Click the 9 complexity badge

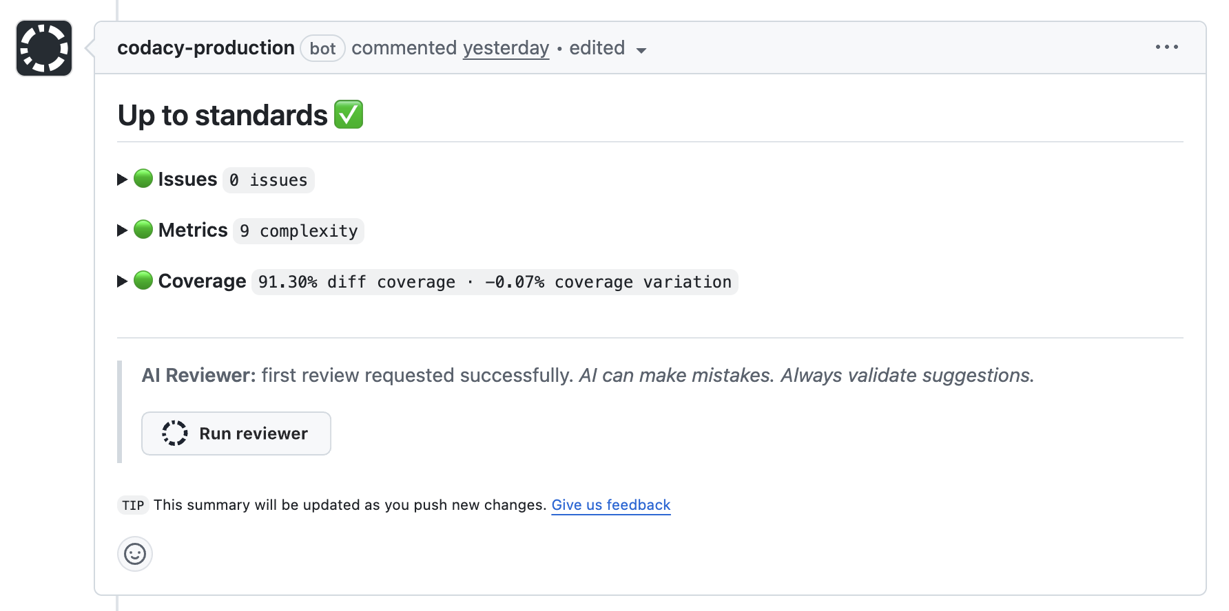click(x=298, y=231)
